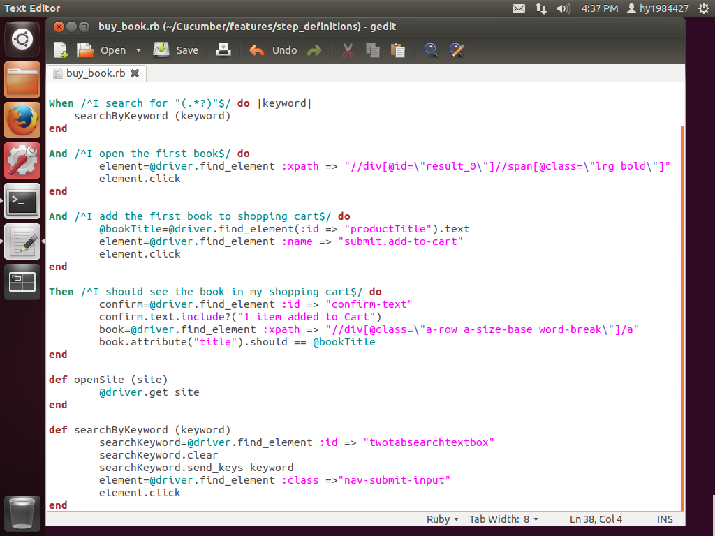Open the sound volume indicator
Image resolution: width=715 pixels, height=536 pixels.
click(x=563, y=8)
